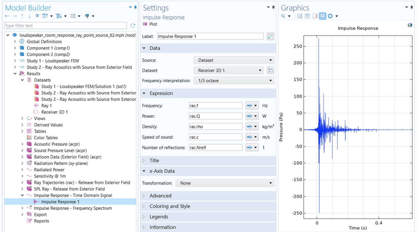Select the Color Tables node
417x232 pixels.
point(46,138)
